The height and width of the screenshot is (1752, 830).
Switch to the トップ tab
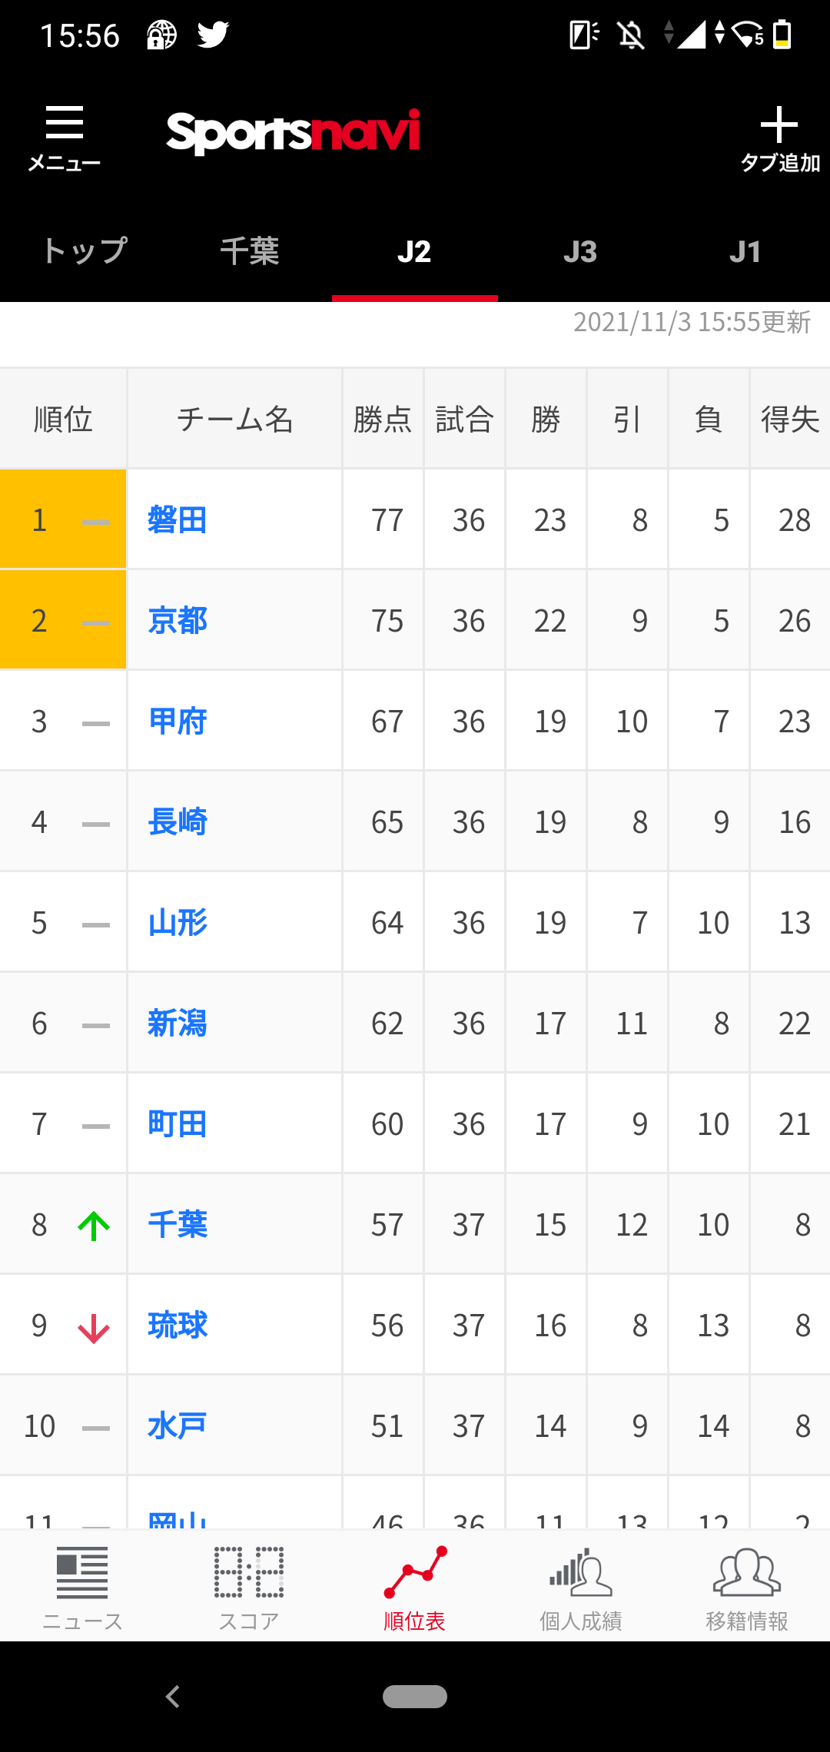point(83,251)
